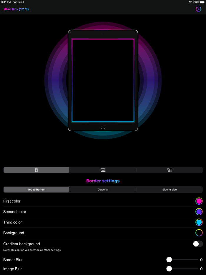
Task: Tap the home button on iPad preview
Action: pyautogui.click(x=103, y=127)
